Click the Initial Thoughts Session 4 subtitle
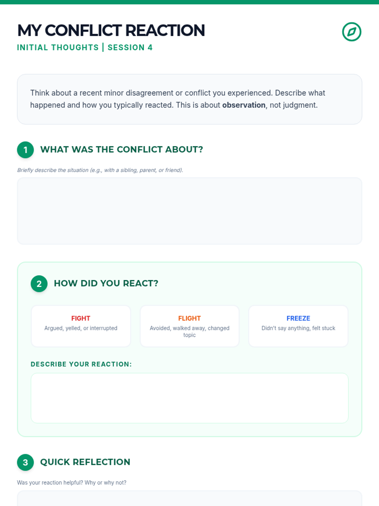The height and width of the screenshot is (506, 379). pos(85,47)
